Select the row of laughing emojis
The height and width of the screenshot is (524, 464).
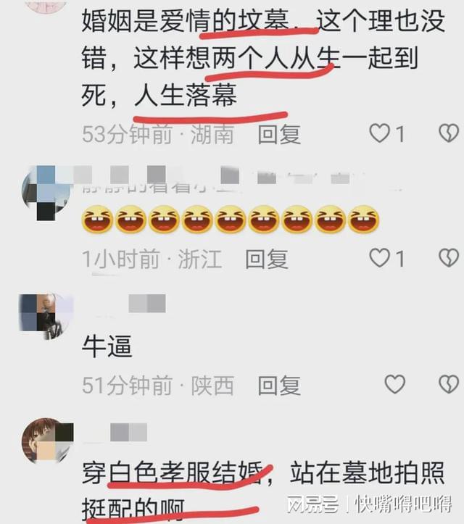click(231, 219)
